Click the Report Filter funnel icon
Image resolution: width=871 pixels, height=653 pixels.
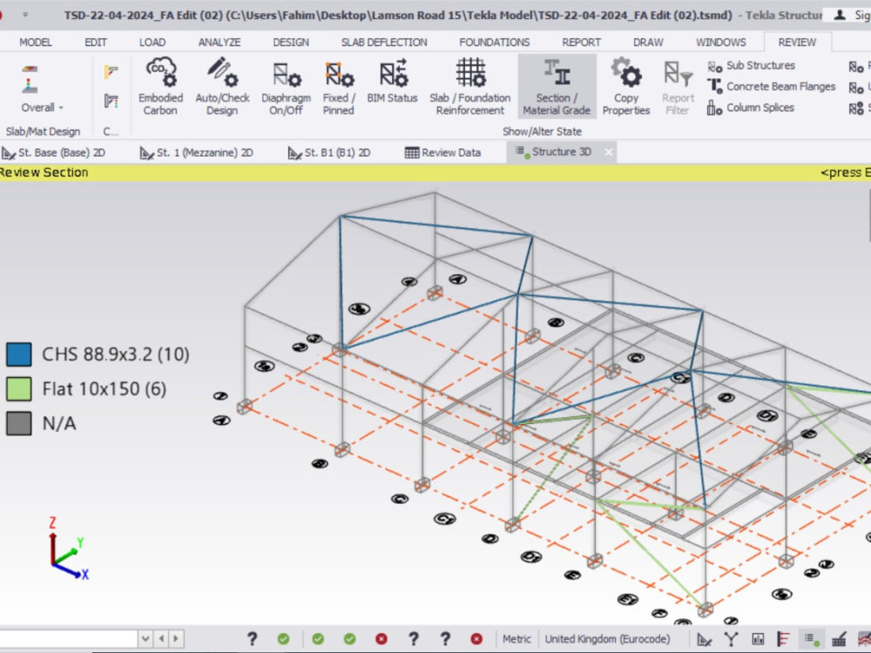[679, 74]
